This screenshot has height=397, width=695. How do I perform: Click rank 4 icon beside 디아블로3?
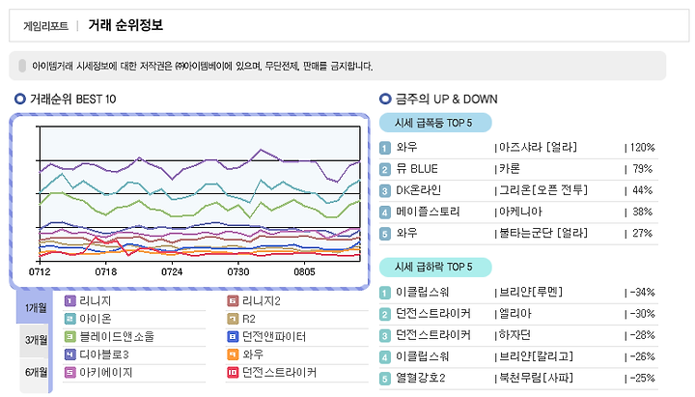[x=70, y=354]
